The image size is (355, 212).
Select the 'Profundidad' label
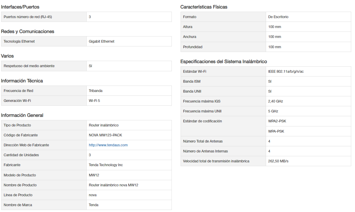(x=193, y=47)
